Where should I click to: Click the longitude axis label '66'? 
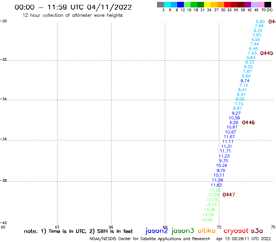(x=111, y=227)
